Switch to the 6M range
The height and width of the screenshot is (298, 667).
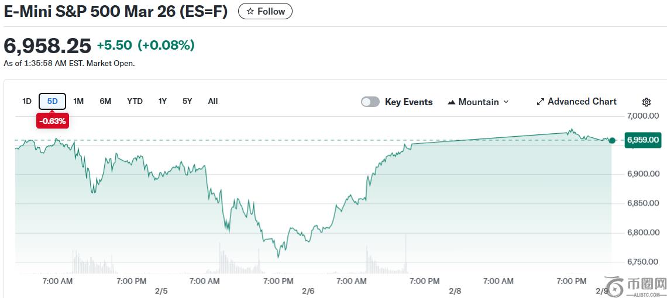(105, 101)
